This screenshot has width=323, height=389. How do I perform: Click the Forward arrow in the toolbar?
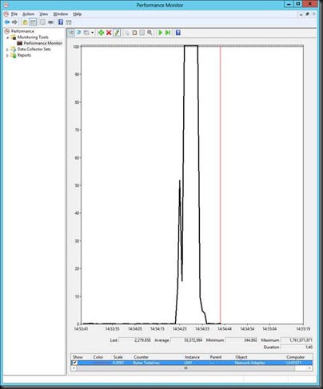coord(14,22)
